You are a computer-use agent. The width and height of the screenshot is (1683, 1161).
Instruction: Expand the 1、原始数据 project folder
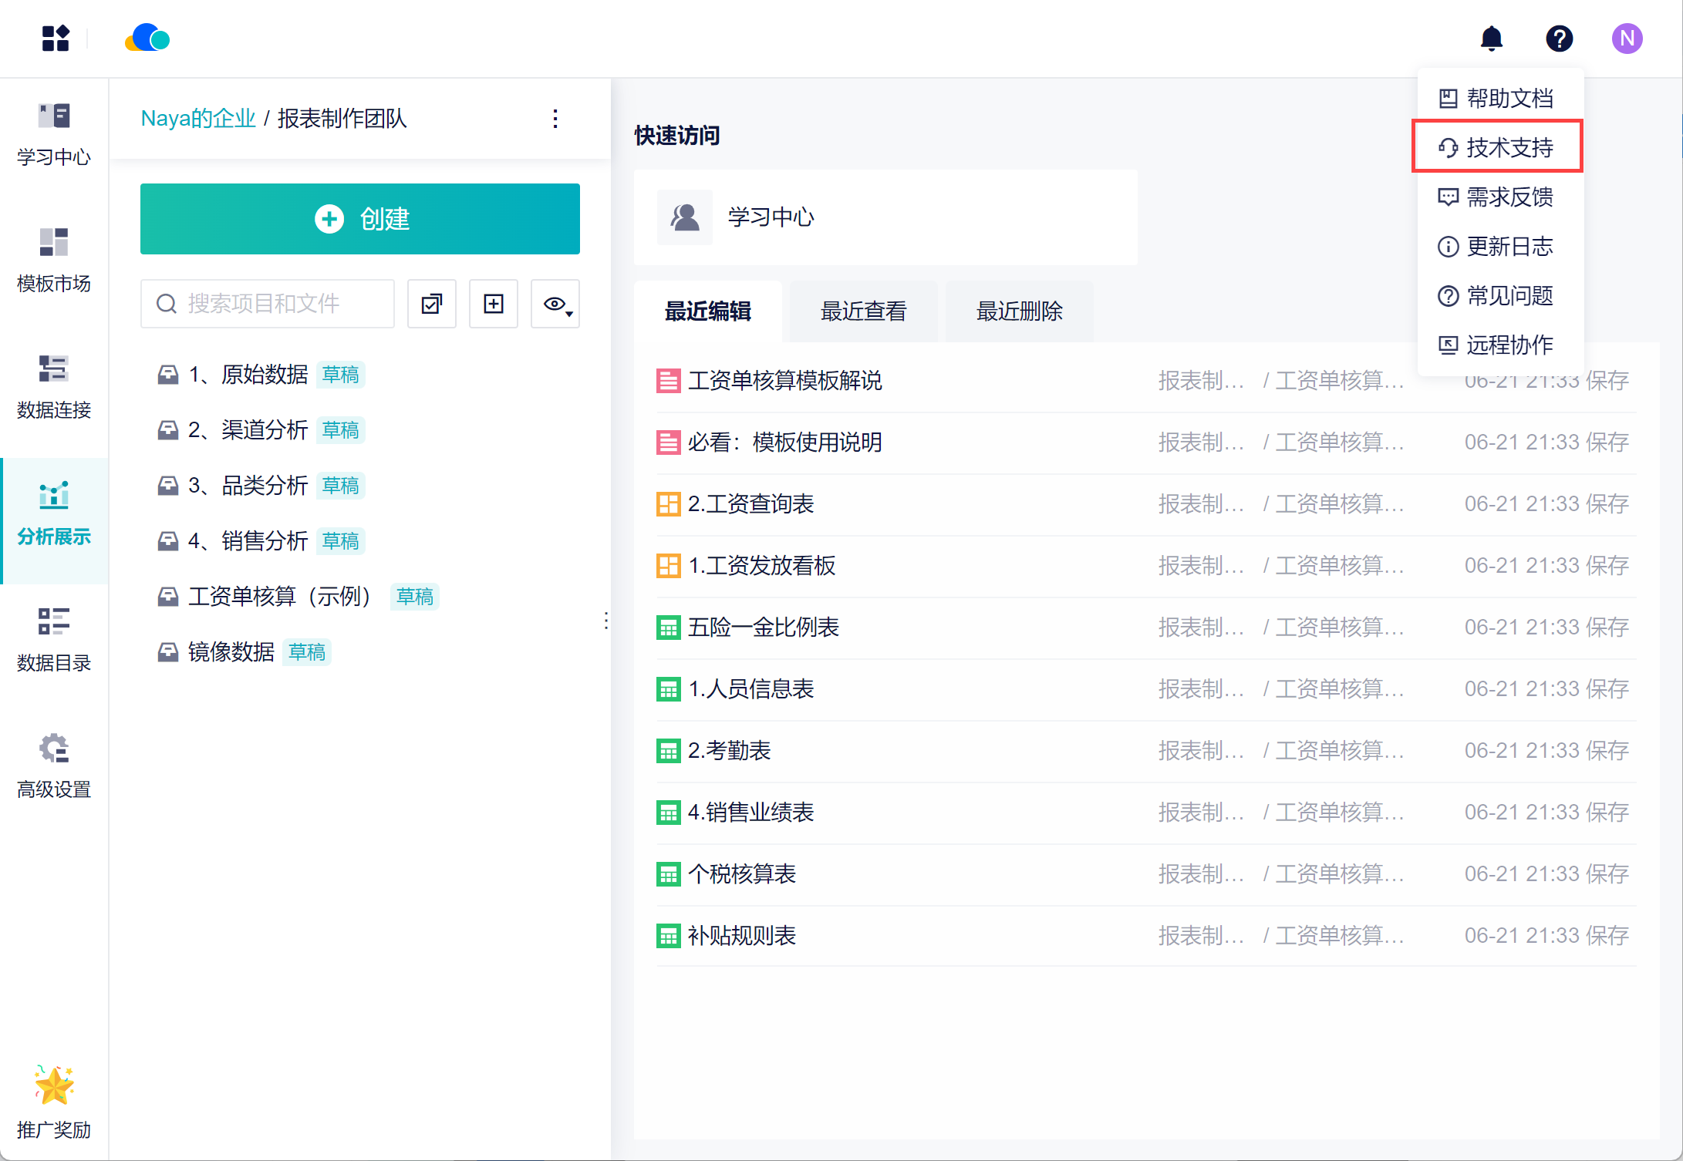coord(248,375)
